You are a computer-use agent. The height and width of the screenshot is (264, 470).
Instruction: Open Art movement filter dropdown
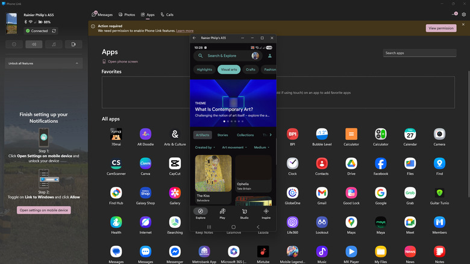[x=234, y=147]
